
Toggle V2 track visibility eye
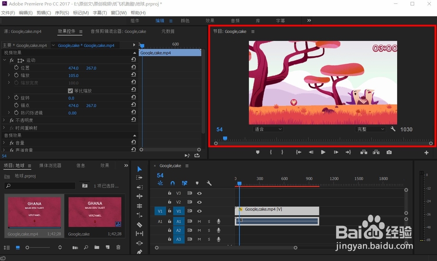tap(199, 202)
